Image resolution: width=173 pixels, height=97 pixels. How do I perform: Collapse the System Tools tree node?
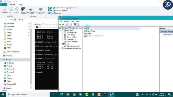click(60, 30)
